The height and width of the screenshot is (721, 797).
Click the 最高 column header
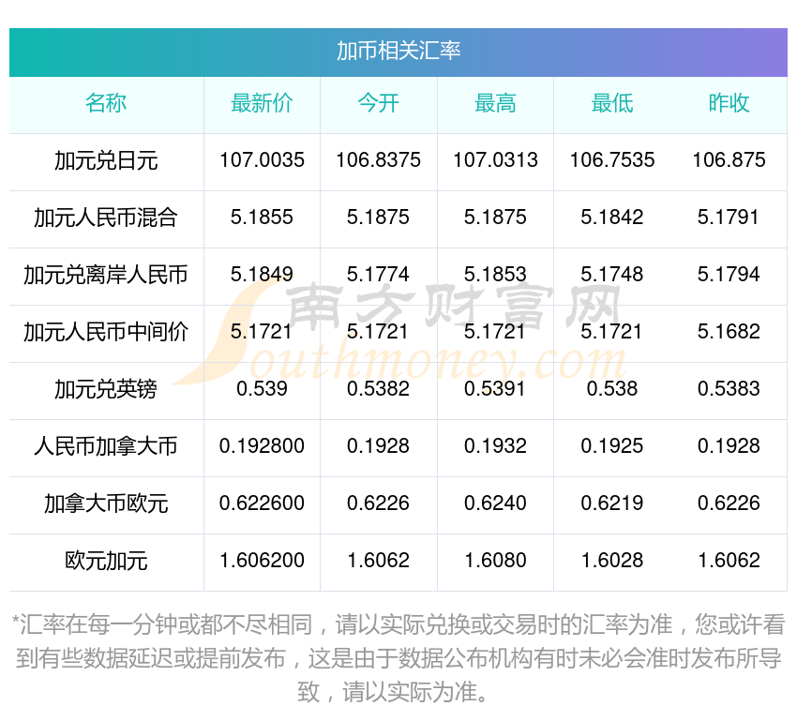tap(496, 103)
